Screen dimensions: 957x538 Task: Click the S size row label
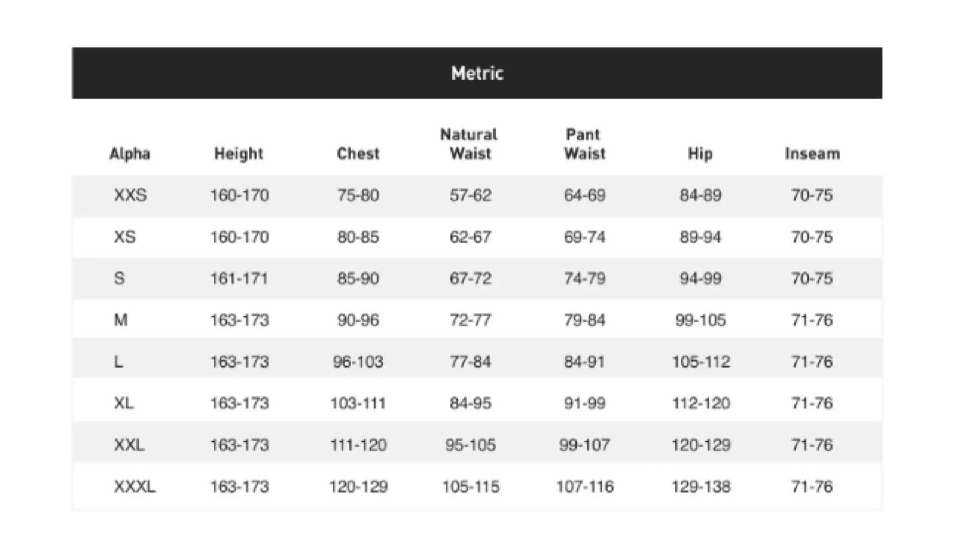point(120,279)
